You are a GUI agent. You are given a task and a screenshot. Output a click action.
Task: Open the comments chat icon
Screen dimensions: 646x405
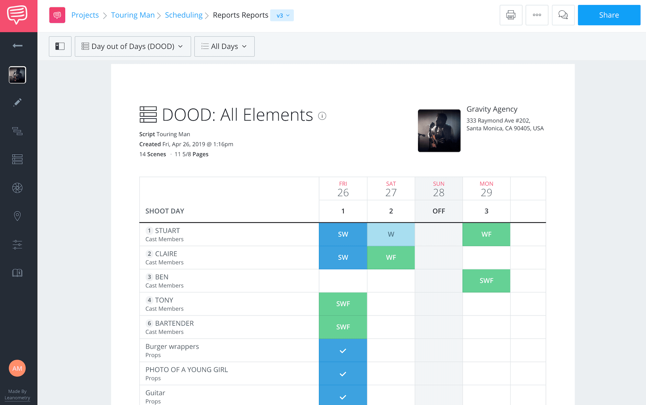click(563, 15)
